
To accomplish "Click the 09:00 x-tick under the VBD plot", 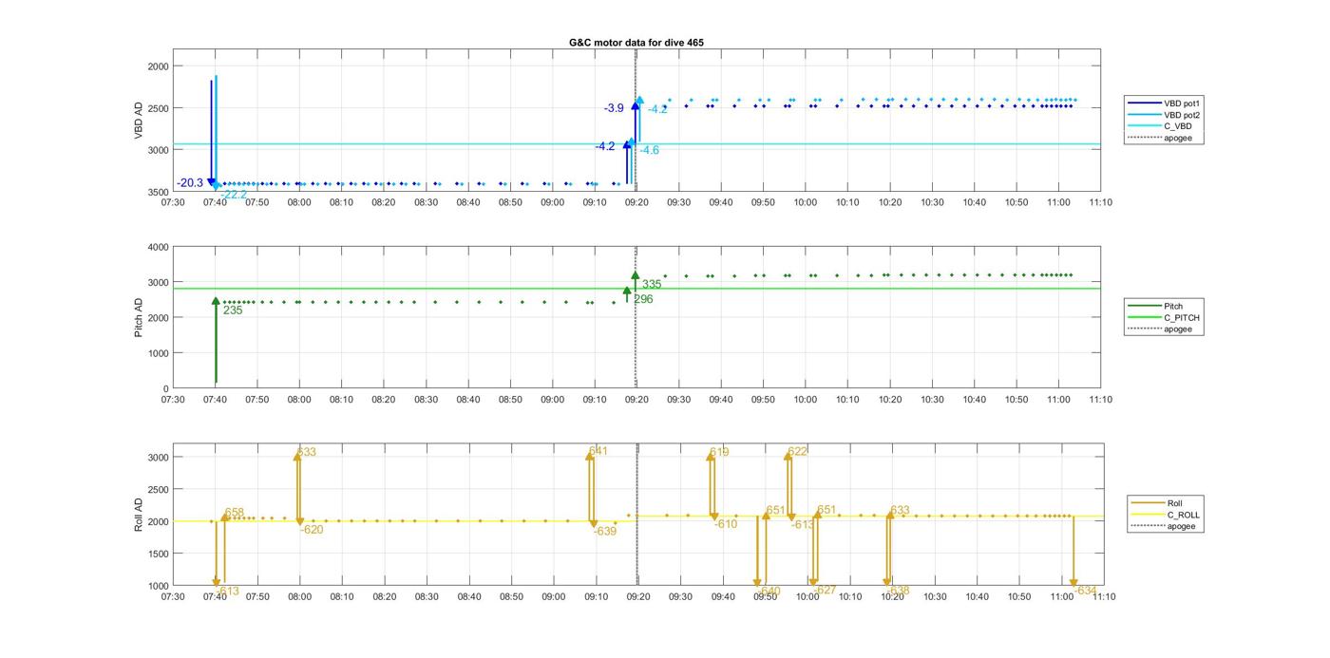I will tap(553, 202).
